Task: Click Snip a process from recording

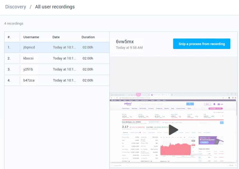Action: 202,44
